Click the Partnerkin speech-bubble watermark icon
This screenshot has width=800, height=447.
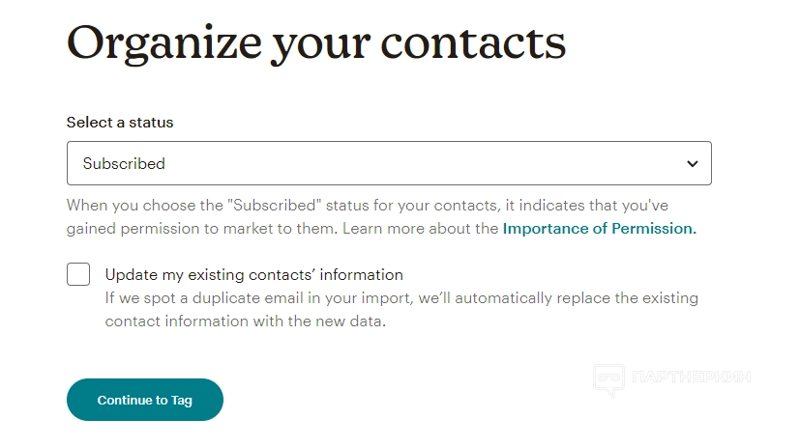click(608, 379)
